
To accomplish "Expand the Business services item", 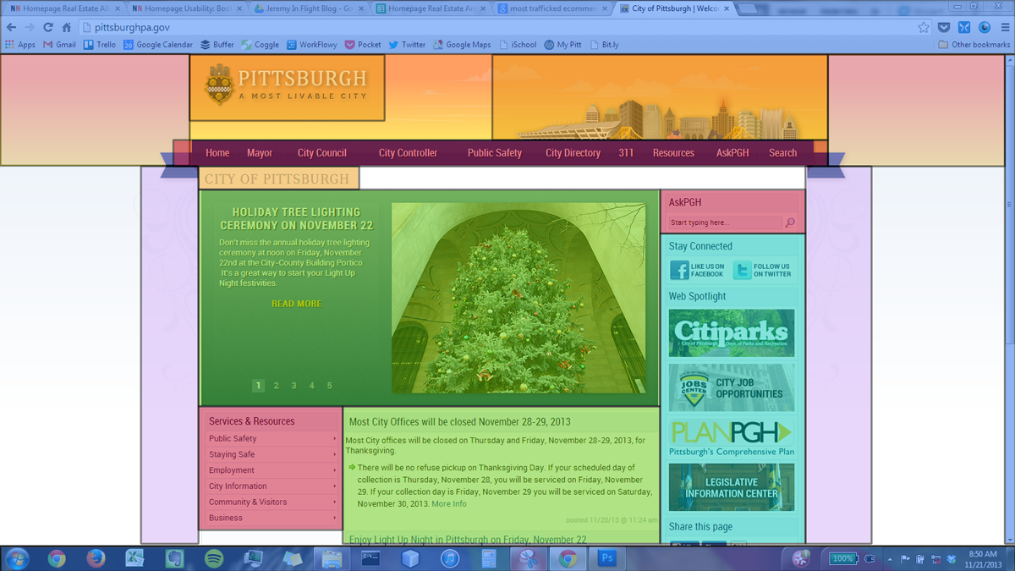I will (272, 518).
